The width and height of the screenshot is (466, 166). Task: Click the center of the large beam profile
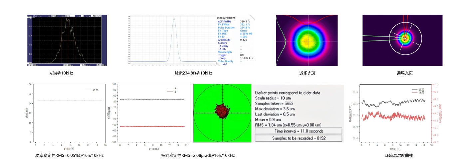(307, 41)
